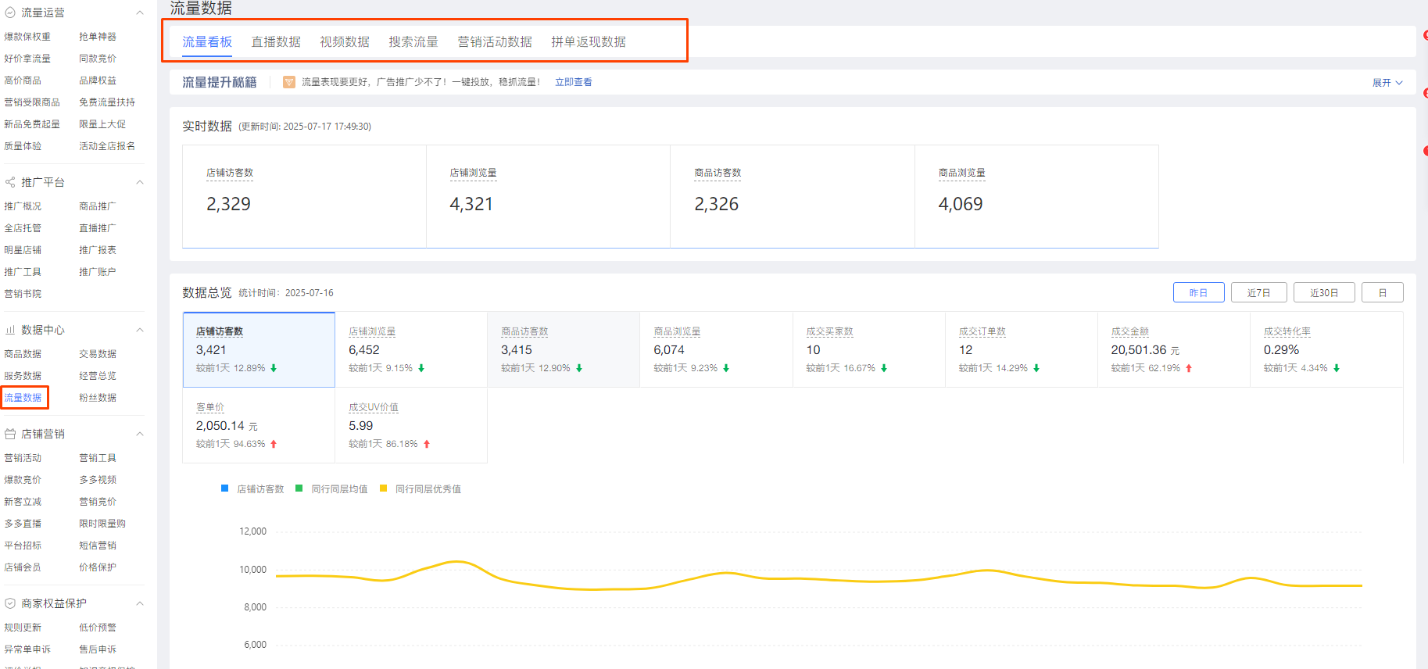Collapse the 推广平台 sidebar section chevron

tap(140, 182)
